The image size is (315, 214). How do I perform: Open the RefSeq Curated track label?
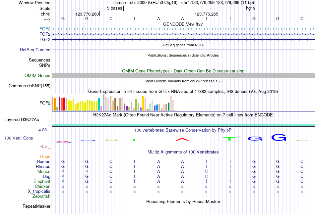35,50
